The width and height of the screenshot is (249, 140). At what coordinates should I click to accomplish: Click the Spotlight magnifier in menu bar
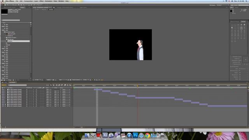[246, 1]
